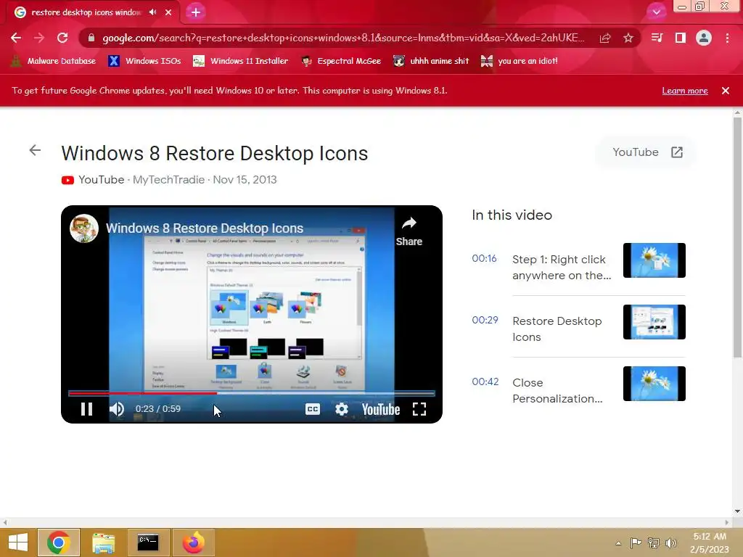Screen dimensions: 743x557
Task: Click the network tray icon
Action: click(x=654, y=542)
